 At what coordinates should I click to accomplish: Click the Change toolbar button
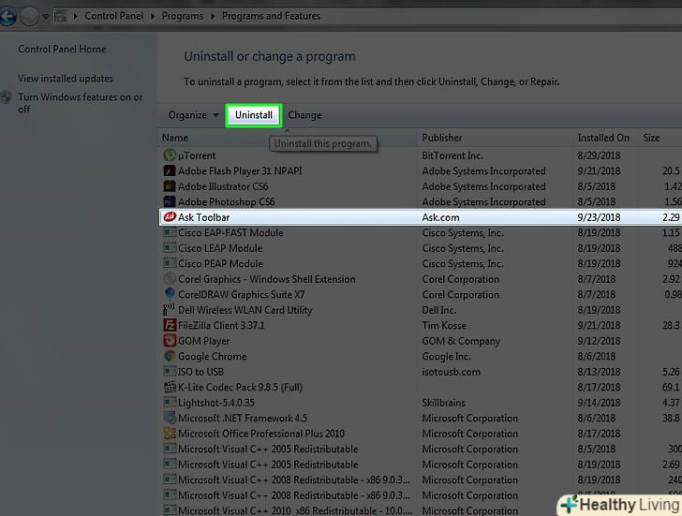coord(304,115)
